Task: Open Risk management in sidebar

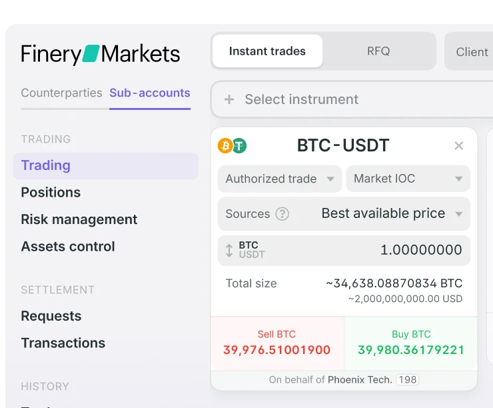Action: (x=79, y=219)
